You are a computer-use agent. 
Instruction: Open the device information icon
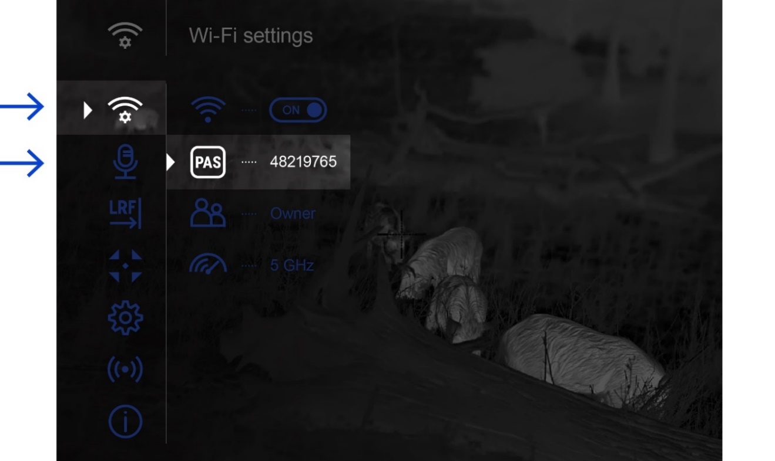[125, 421]
